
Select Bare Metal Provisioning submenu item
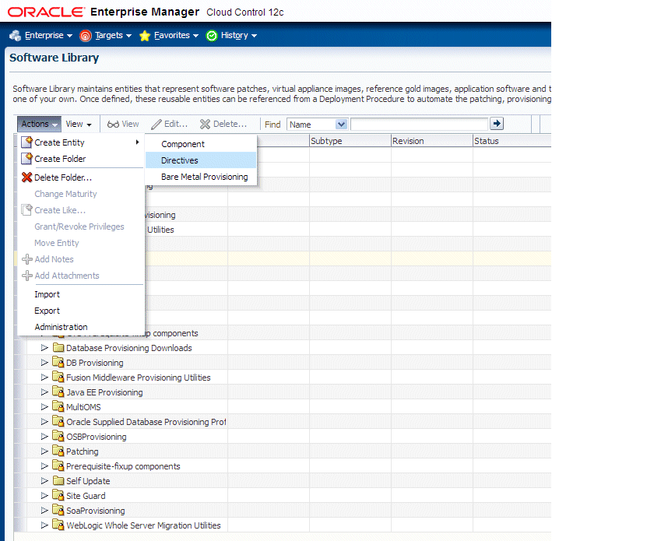(x=201, y=177)
